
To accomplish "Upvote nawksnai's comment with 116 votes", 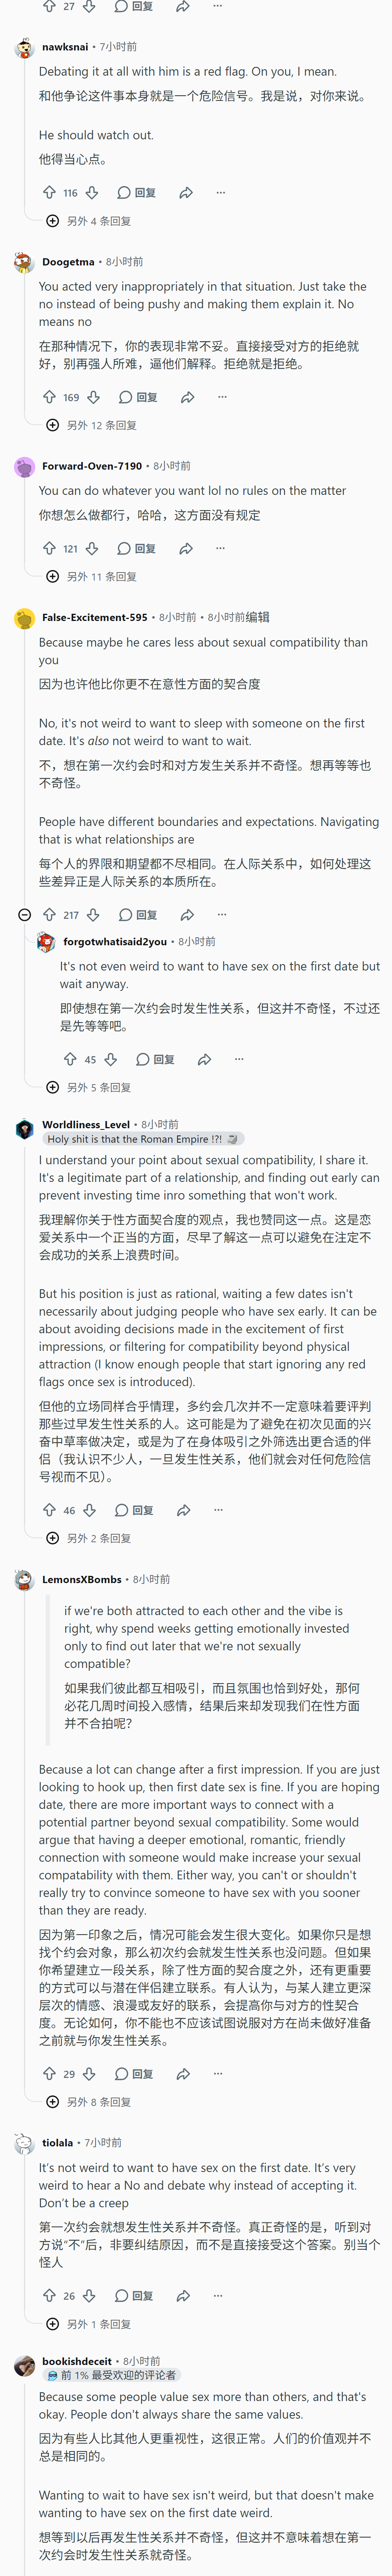I will click(49, 193).
